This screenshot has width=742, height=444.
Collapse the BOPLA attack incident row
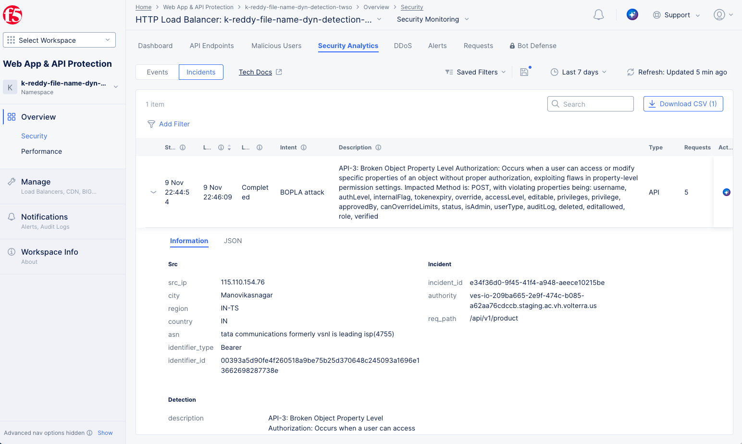(x=153, y=192)
